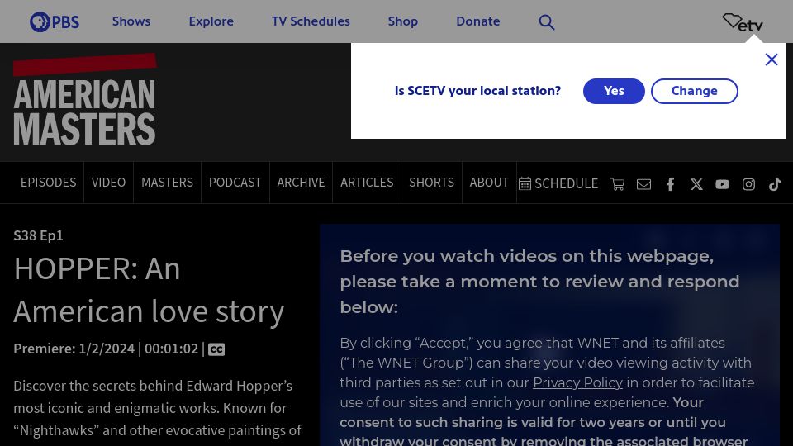Open the VIDEO tab
Image resolution: width=793 pixels, height=446 pixels.
tap(109, 183)
